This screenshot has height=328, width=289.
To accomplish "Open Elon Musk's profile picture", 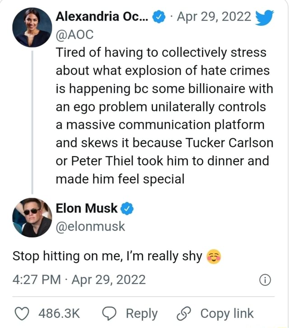I will tap(32, 218).
